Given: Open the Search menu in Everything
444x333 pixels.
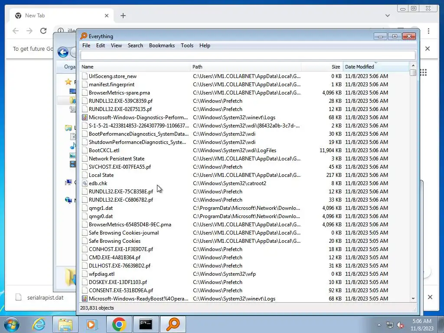Looking at the screenshot, I should click(x=135, y=46).
